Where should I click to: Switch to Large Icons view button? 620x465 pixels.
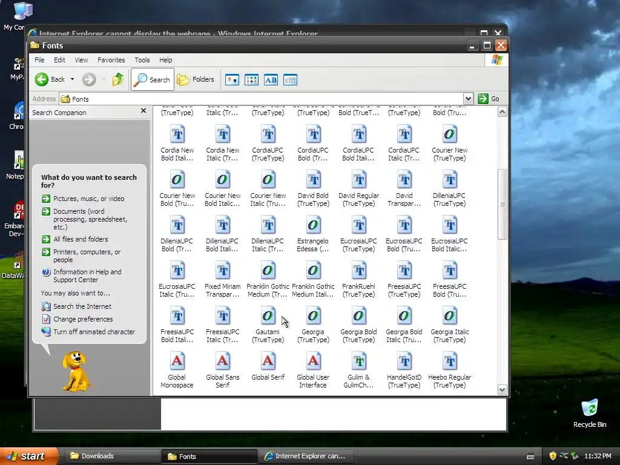[232, 80]
